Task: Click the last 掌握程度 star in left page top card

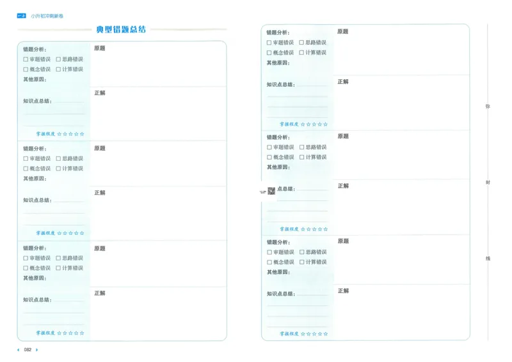Action: [82, 134]
